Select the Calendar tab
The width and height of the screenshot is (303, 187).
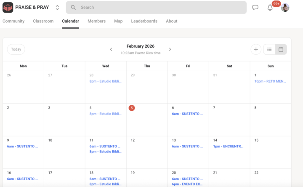click(x=71, y=21)
